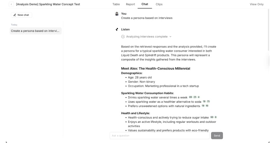
Task: Switch to the Table tab
Action: [116, 4]
